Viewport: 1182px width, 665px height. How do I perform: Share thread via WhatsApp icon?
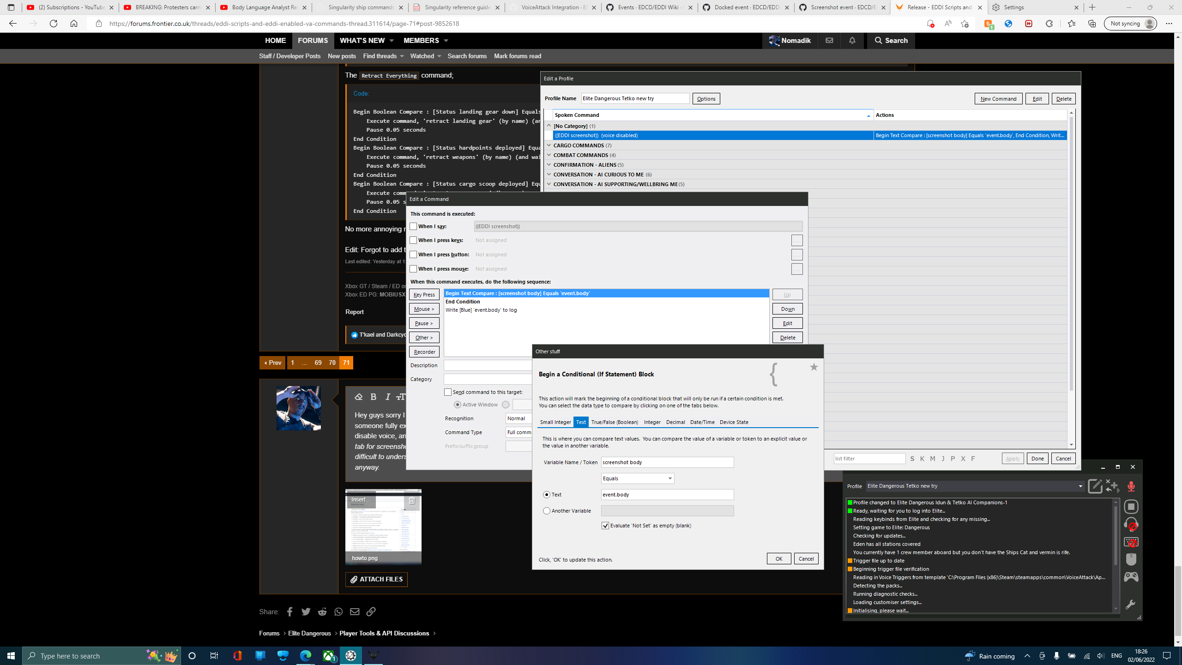click(x=338, y=611)
